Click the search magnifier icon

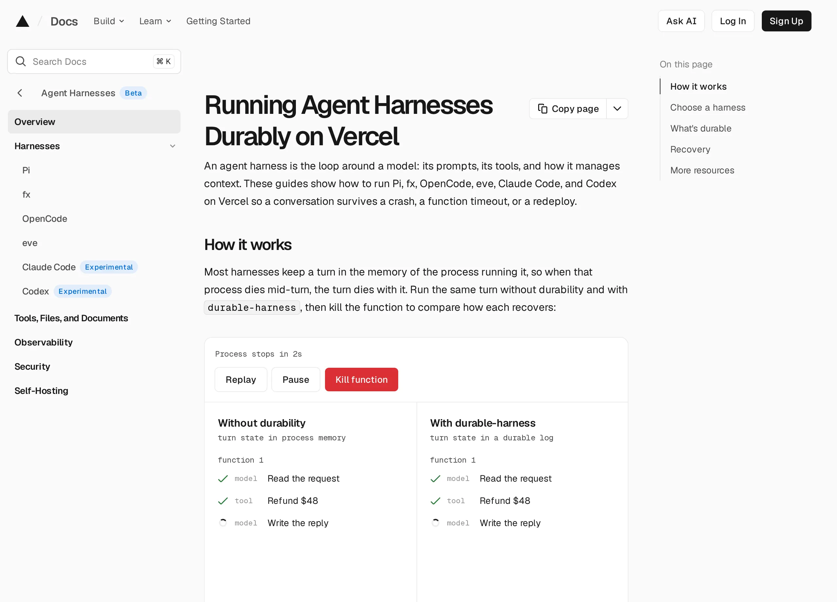[x=21, y=61]
